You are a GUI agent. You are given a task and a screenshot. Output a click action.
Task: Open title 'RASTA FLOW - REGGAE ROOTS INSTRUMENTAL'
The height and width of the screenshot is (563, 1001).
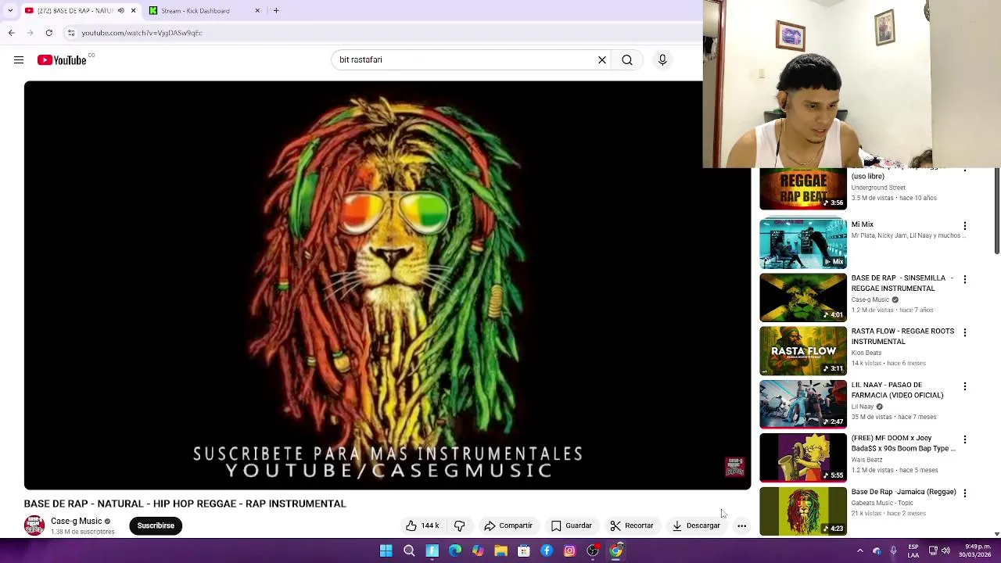[902, 336]
